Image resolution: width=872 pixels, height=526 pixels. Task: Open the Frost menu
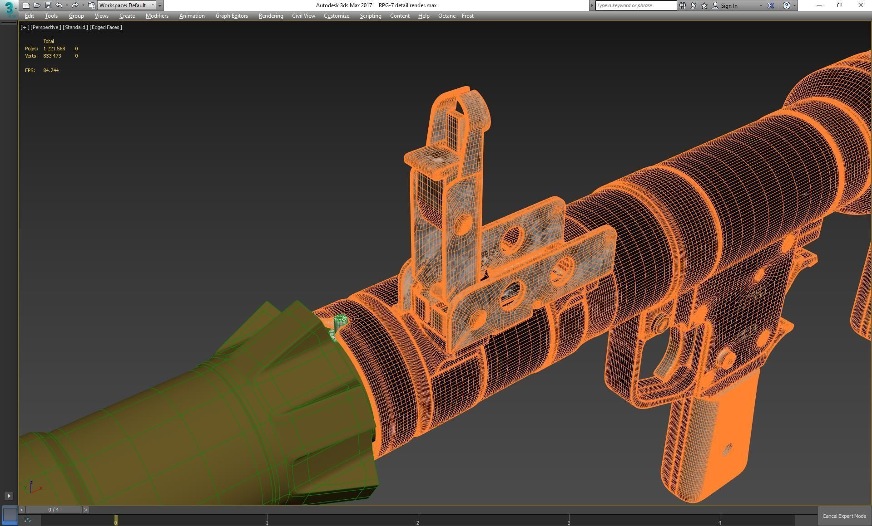pos(468,16)
